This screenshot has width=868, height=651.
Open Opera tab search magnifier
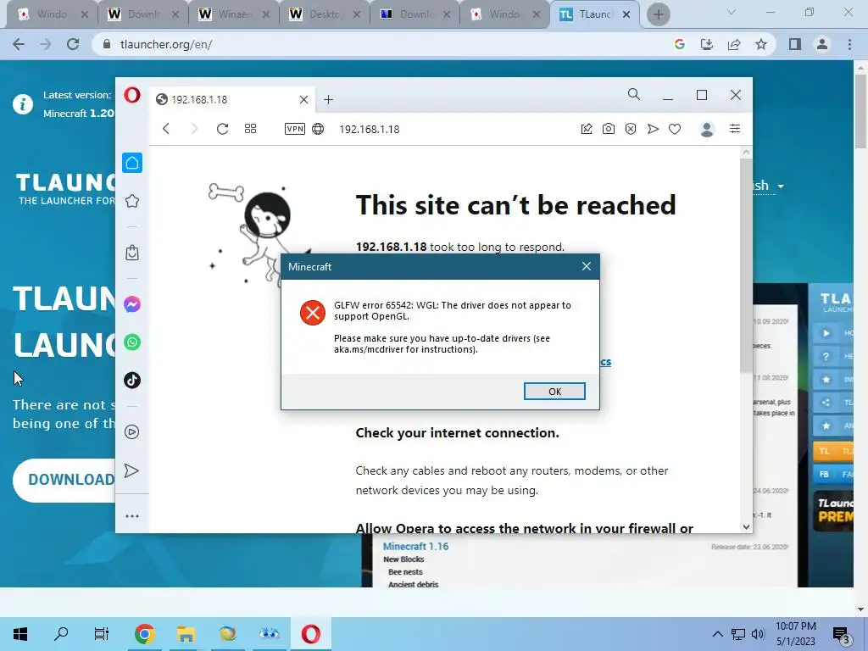point(634,95)
